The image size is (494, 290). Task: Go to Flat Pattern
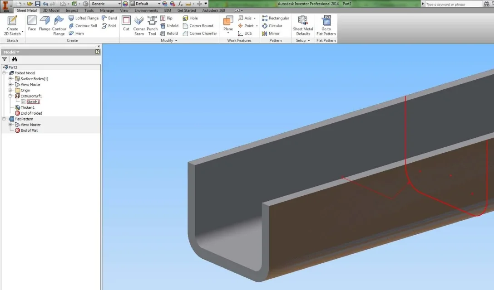[326, 25]
